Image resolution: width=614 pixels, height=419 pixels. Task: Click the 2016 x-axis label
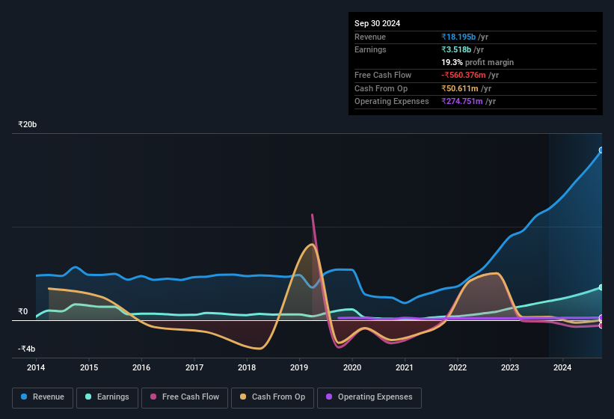click(x=141, y=367)
